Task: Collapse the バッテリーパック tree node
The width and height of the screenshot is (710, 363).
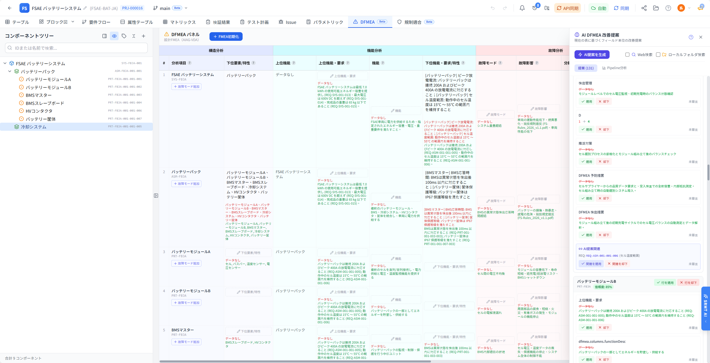Action: click(x=10, y=71)
